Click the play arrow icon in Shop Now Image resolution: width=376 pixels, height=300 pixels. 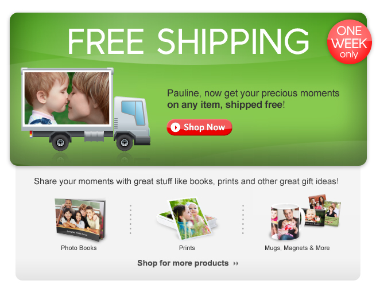[x=176, y=127]
